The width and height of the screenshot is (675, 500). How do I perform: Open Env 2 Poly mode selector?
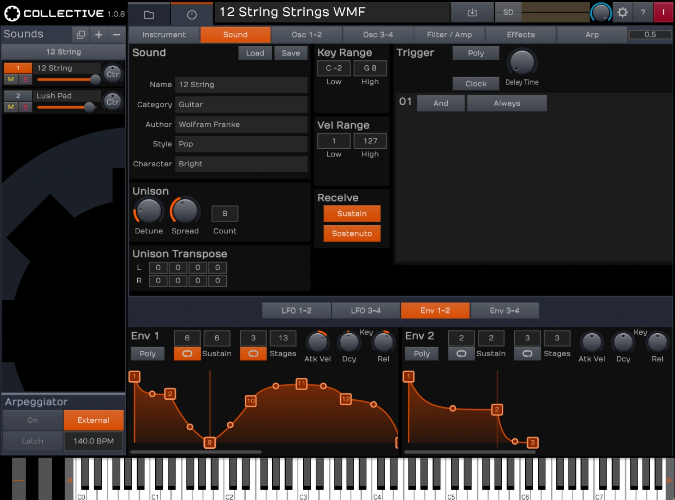coord(422,353)
